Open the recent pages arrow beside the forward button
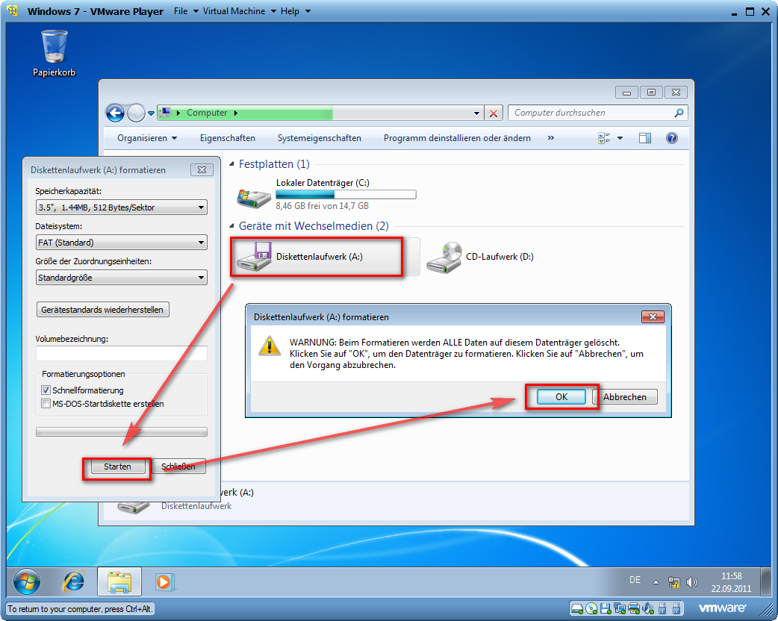 [x=151, y=113]
